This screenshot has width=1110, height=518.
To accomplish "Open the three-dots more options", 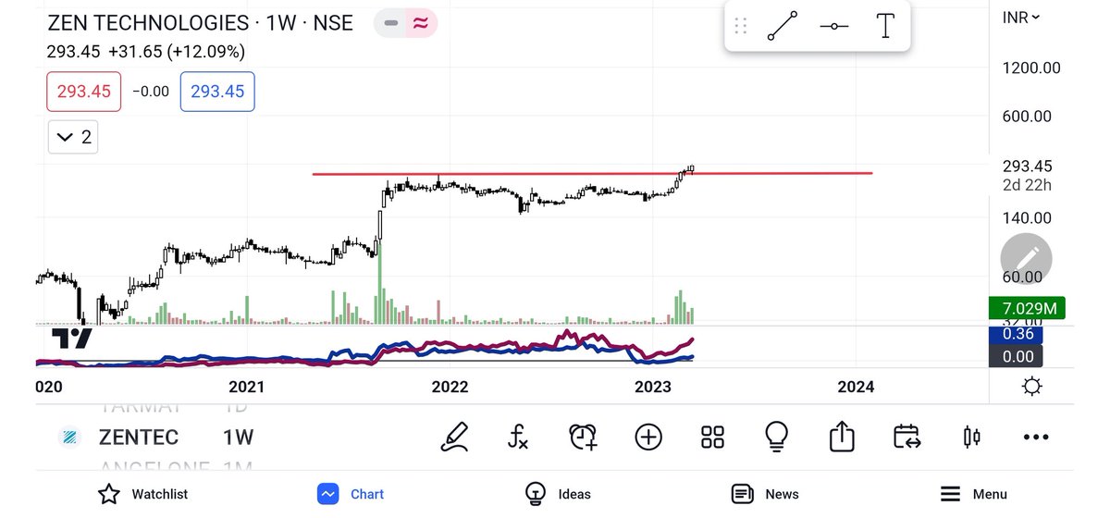I will [x=1036, y=437].
